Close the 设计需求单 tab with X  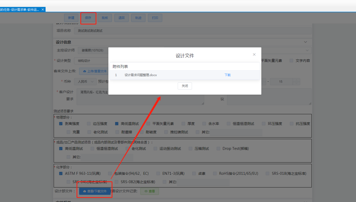click(43, 10)
